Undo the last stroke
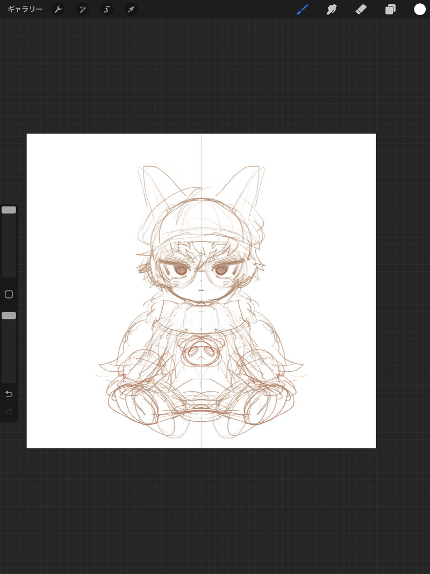The image size is (430, 574). [9, 394]
